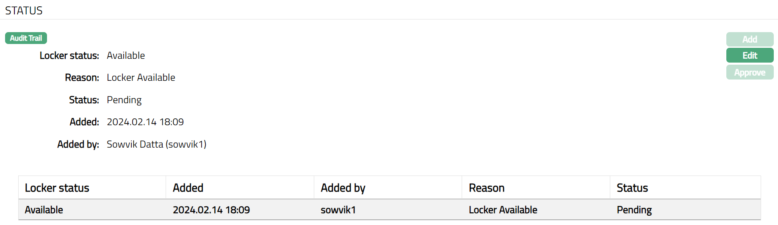Click Locker Available value beside Reason label
This screenshot has width=778, height=225.
click(141, 77)
